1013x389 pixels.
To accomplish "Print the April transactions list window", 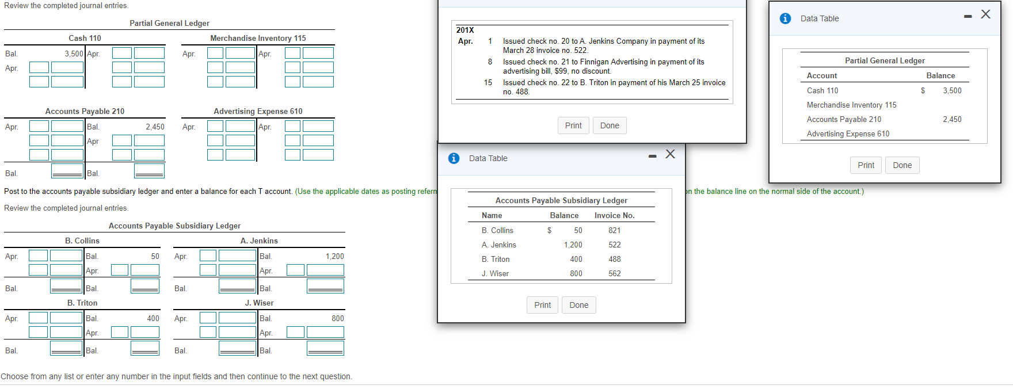I will 573,125.
